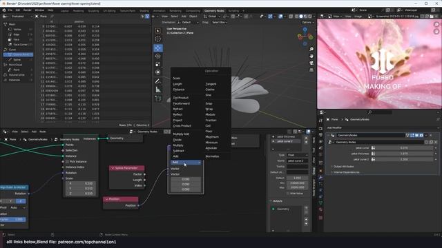Toggle camera view icon in viewport
The height and width of the screenshot is (248, 442).
point(311,63)
